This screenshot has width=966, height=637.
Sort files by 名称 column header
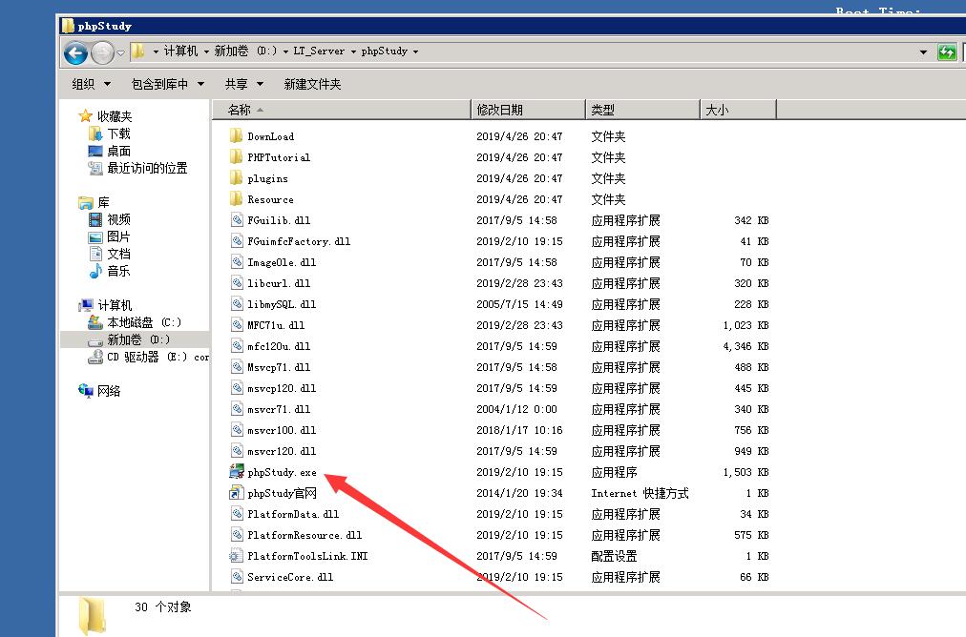tap(240, 110)
